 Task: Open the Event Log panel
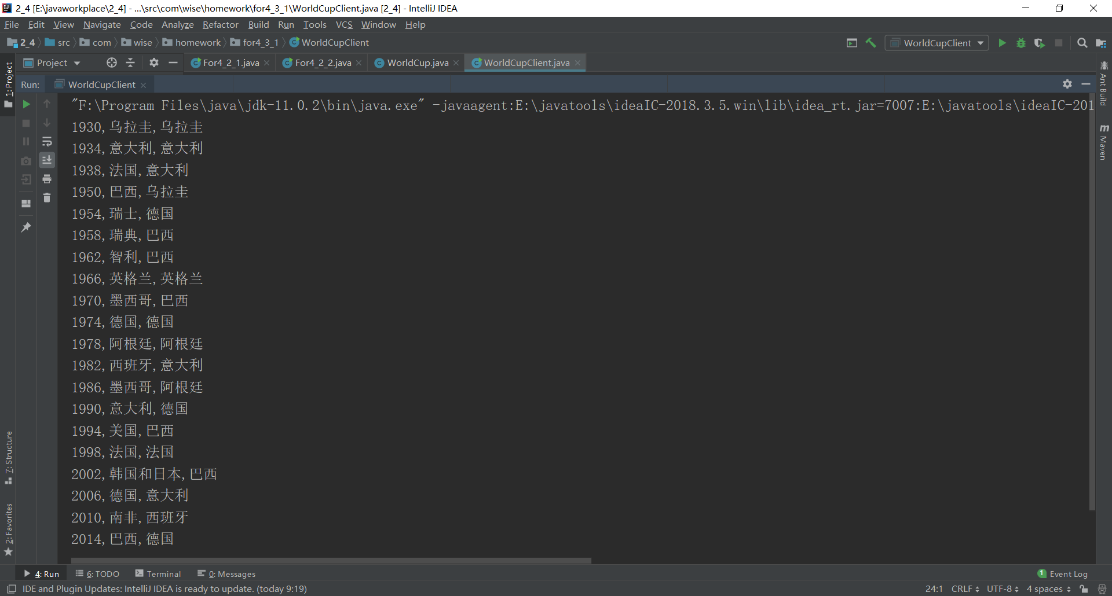click(1068, 573)
